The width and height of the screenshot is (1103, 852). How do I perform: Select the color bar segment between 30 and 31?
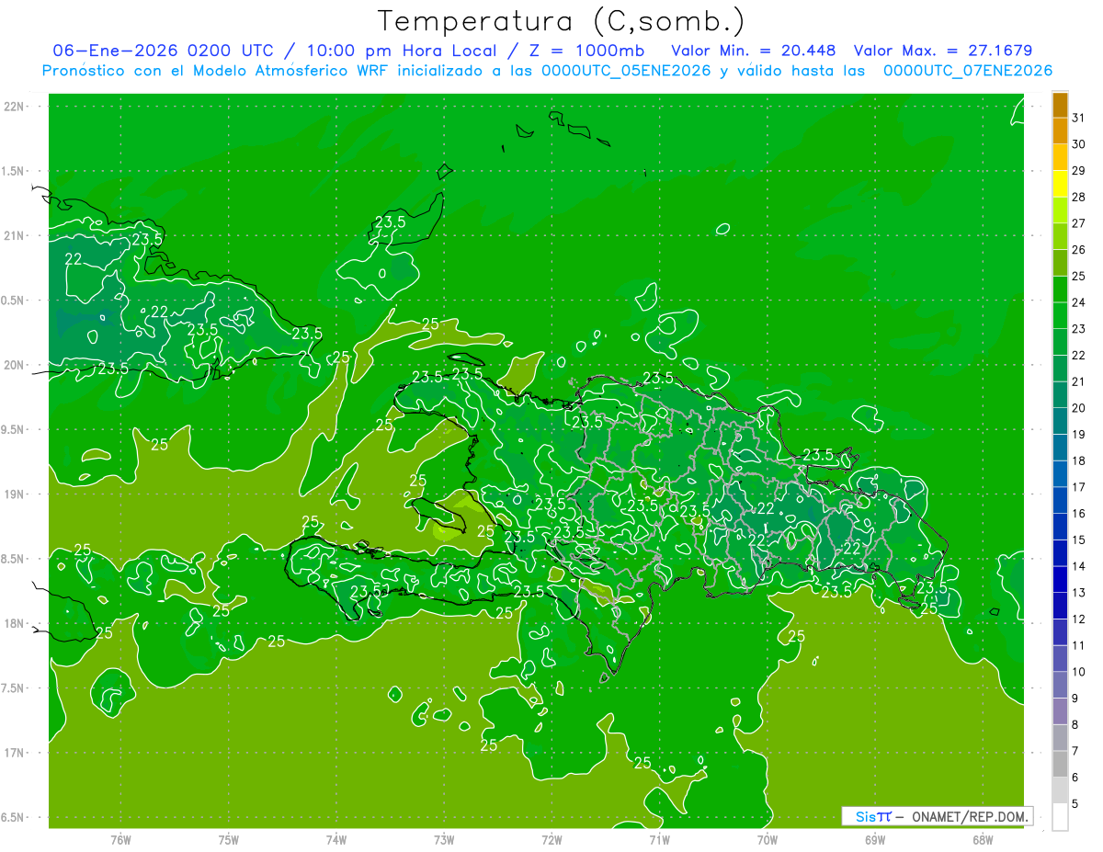1060,131
